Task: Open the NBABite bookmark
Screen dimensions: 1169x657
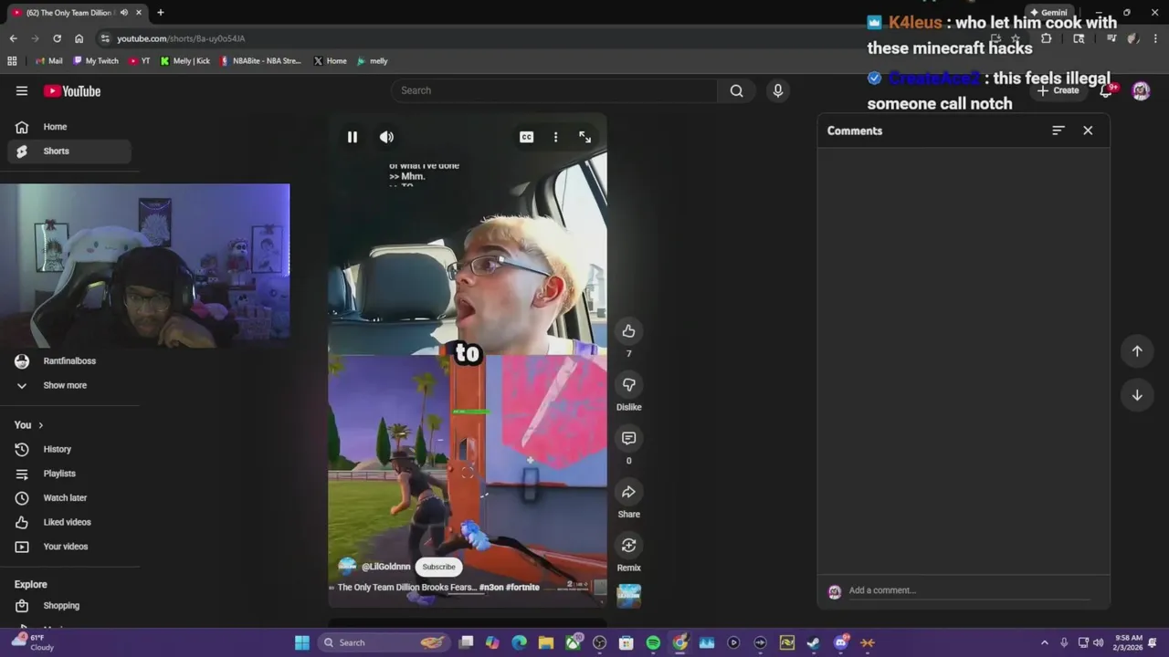Action: coord(260,61)
